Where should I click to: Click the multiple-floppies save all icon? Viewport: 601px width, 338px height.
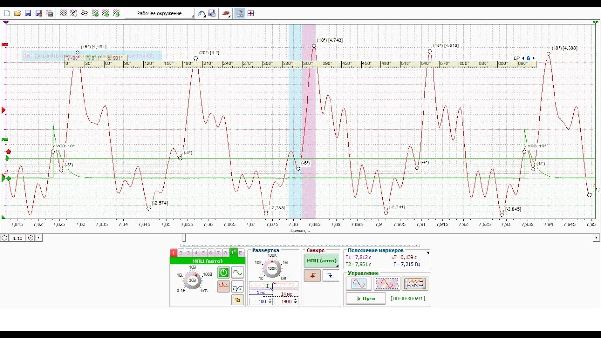coord(49,14)
